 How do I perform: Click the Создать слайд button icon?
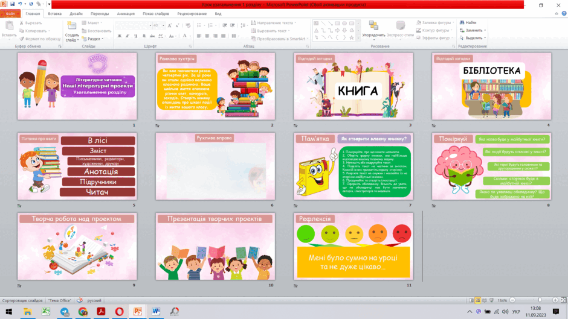[72, 26]
